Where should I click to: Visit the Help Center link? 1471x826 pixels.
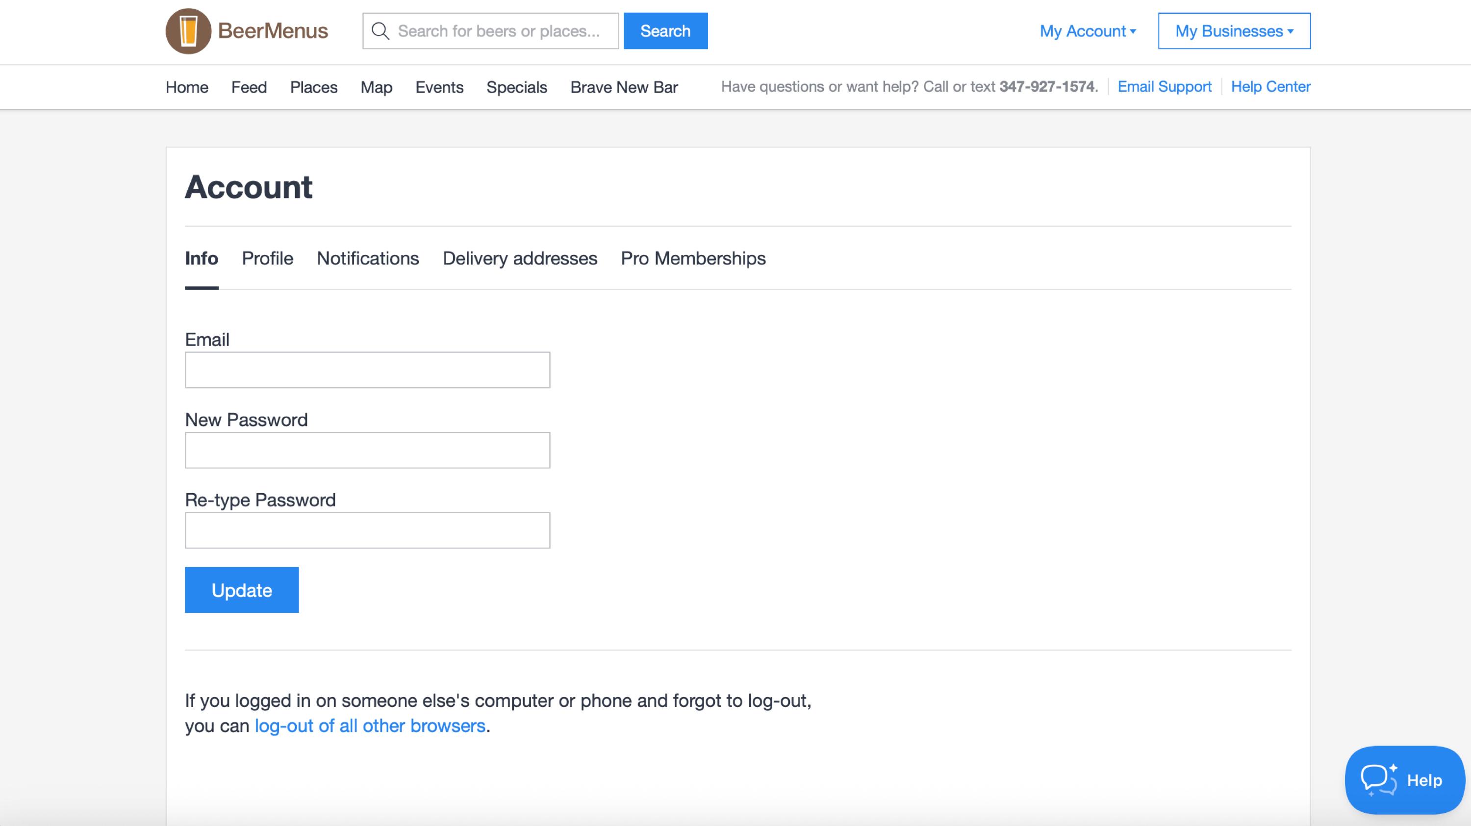tap(1270, 87)
